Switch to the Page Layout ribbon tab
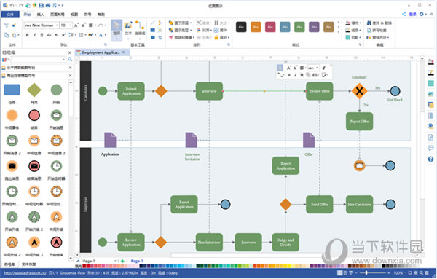 [57, 15]
